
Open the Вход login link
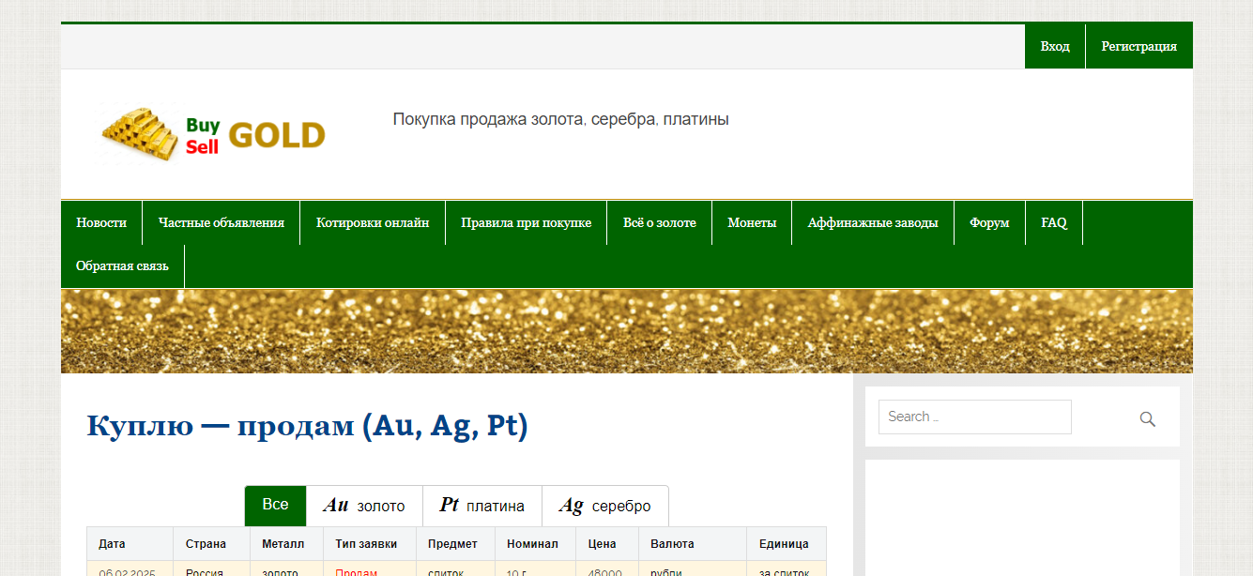(x=1055, y=46)
